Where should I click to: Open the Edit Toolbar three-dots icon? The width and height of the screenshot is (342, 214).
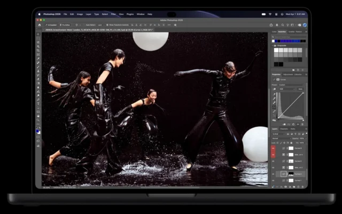click(x=38, y=124)
